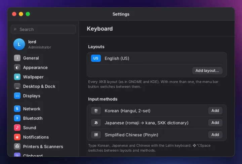Click the Printers & Scanners icon
This screenshot has width=242, height=164.
pos(17,147)
